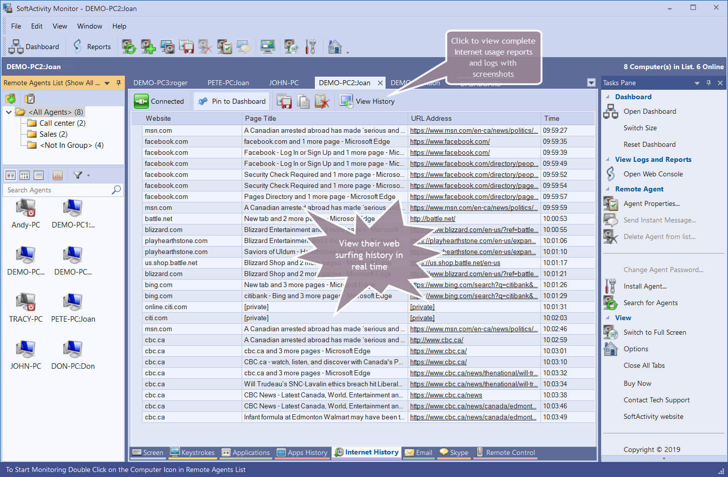Viewport: 728px width, 477px height.
Task: Toggle the Connected status button
Action: [x=159, y=101]
